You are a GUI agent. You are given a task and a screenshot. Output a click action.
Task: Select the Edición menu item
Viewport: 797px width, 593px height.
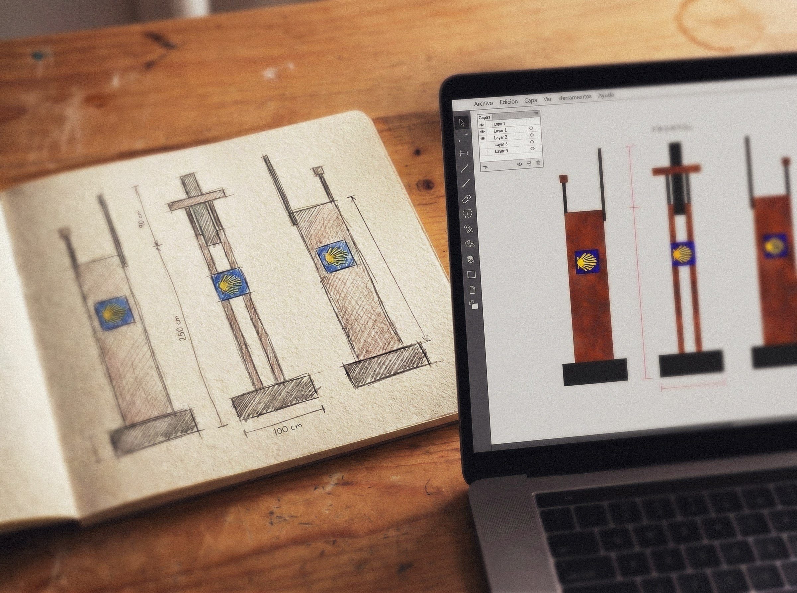click(508, 101)
